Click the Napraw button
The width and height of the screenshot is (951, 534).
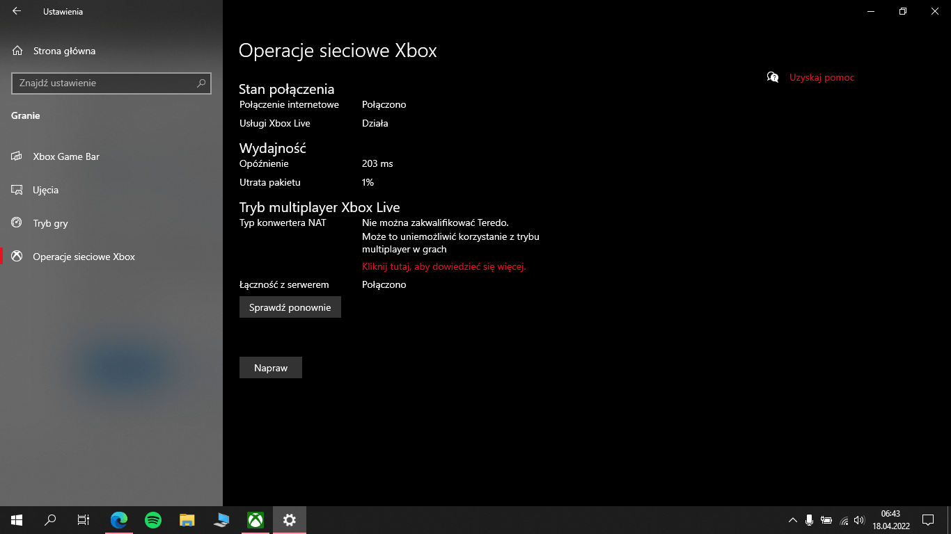point(271,368)
